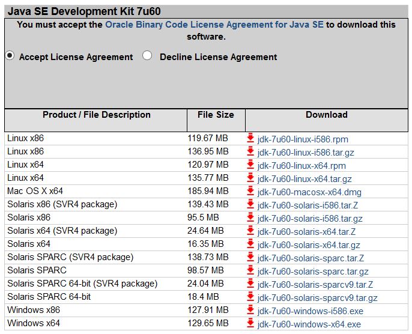Screen dimensions: 412x334
Task: Click download arrow icon for jdk-7u60-solaris-x64.tar.Z
Action: click(250, 231)
